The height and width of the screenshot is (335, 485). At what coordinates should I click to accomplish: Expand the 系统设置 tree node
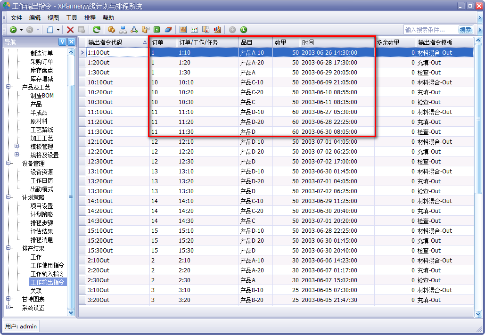pos(8,307)
